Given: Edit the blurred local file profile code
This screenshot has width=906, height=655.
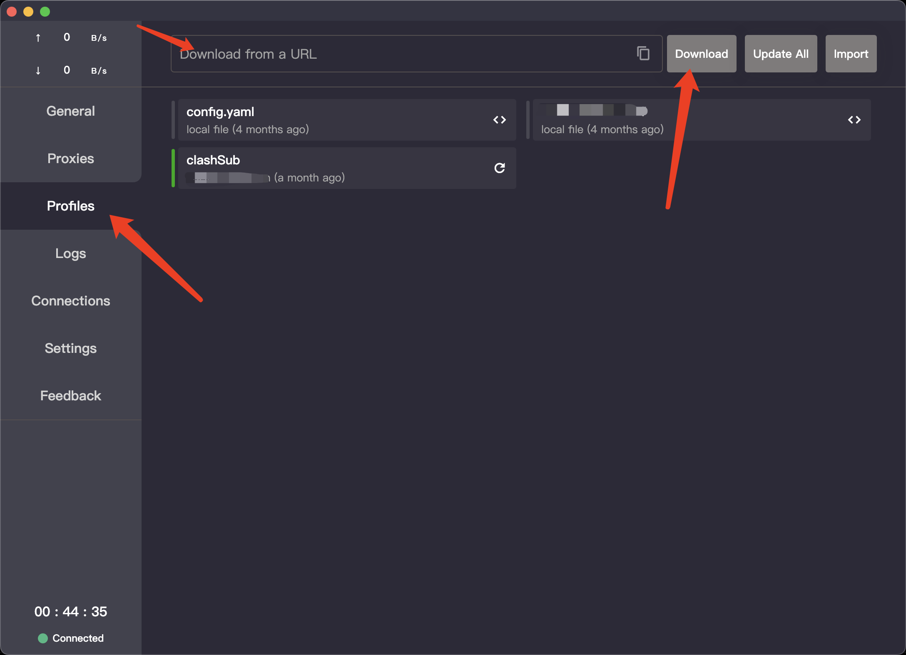Looking at the screenshot, I should 854,120.
